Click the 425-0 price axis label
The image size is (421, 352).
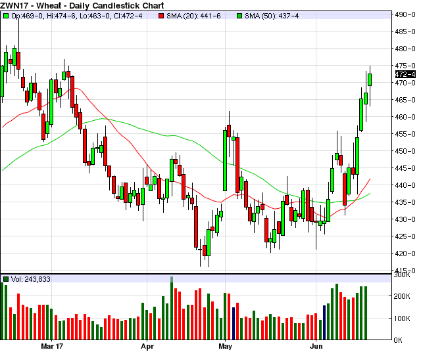[405, 236]
